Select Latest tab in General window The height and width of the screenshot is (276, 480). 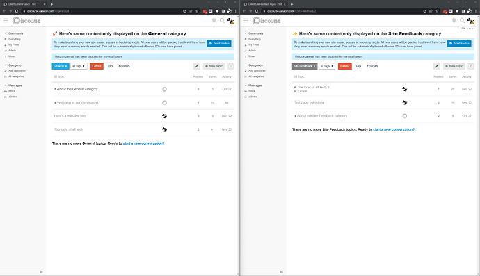coord(97,66)
